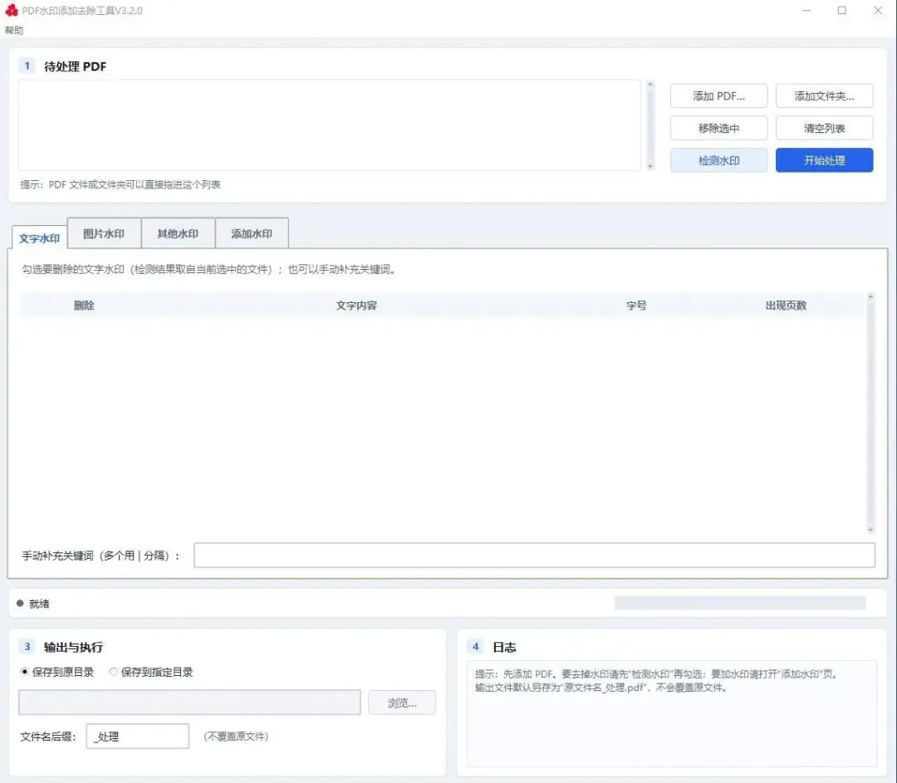Click the 待处理 PDF file list area

point(330,125)
